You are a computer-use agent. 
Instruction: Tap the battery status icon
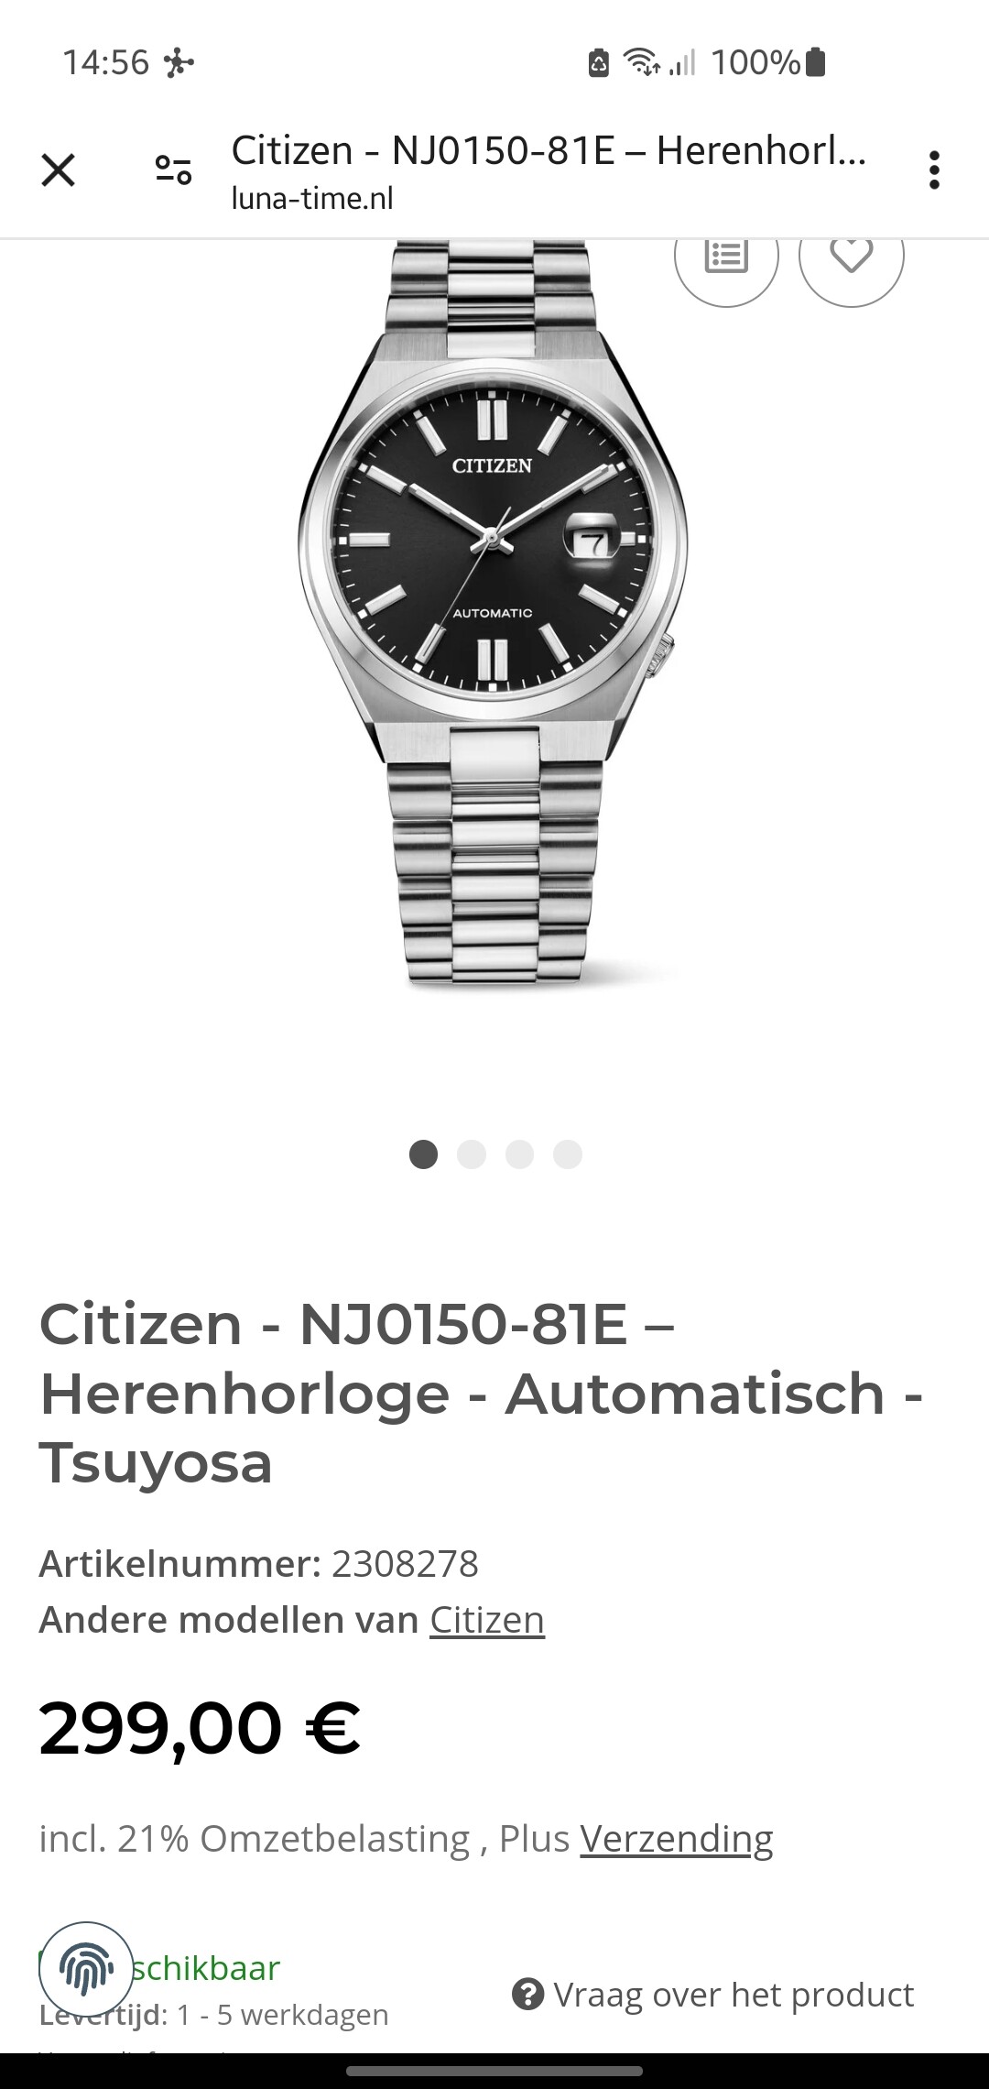(816, 62)
